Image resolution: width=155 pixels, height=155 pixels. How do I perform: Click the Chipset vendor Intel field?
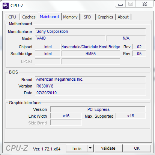coord(48,47)
